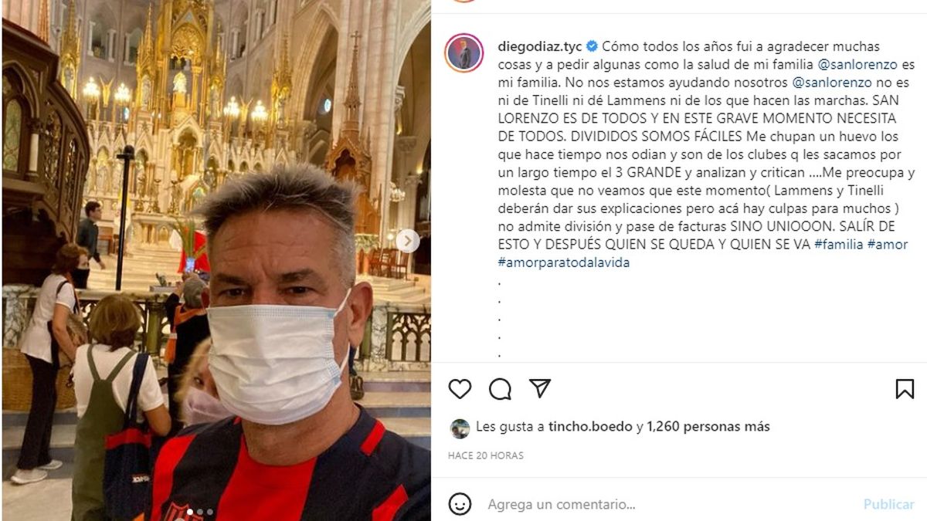
Task: Share the post with the paper plane icon
Action: coord(540,388)
